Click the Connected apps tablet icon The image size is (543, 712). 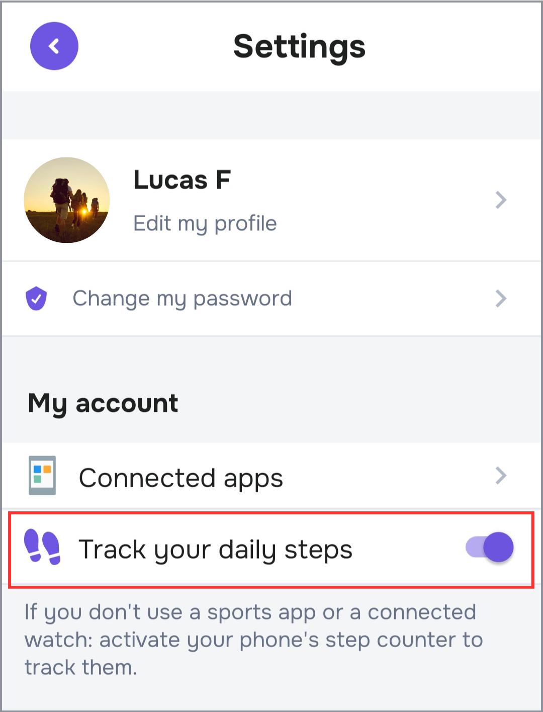pos(42,476)
